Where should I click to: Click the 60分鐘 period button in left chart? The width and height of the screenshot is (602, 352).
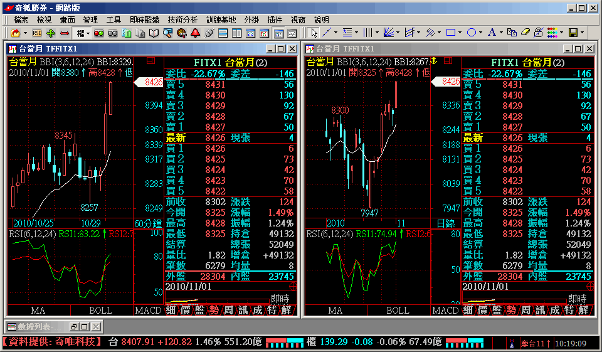pos(148,223)
